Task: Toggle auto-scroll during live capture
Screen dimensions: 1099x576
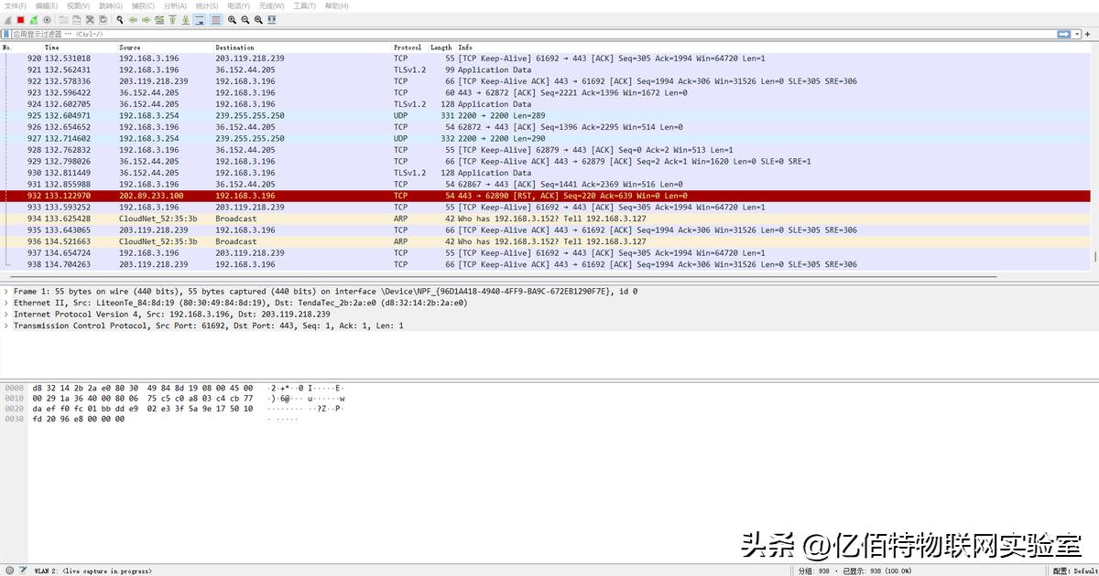Action: 200,19
